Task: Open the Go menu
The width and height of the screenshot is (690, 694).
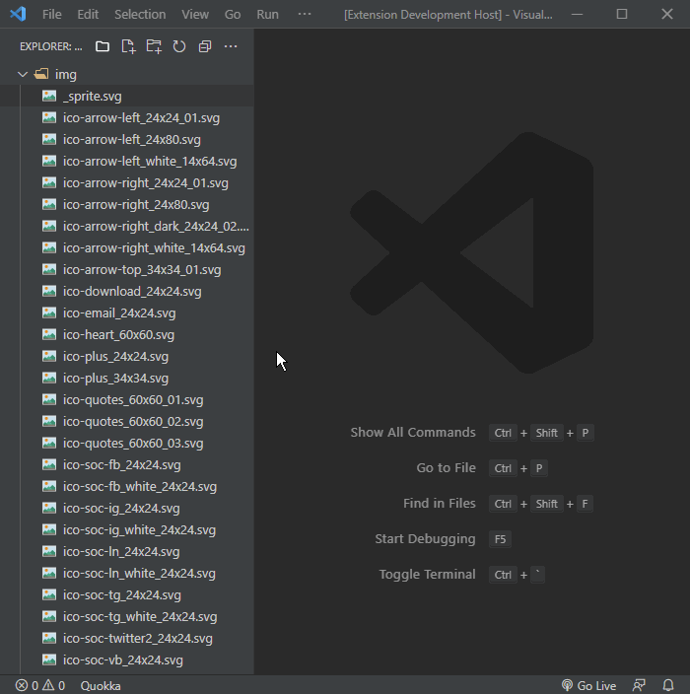Action: coord(233,15)
